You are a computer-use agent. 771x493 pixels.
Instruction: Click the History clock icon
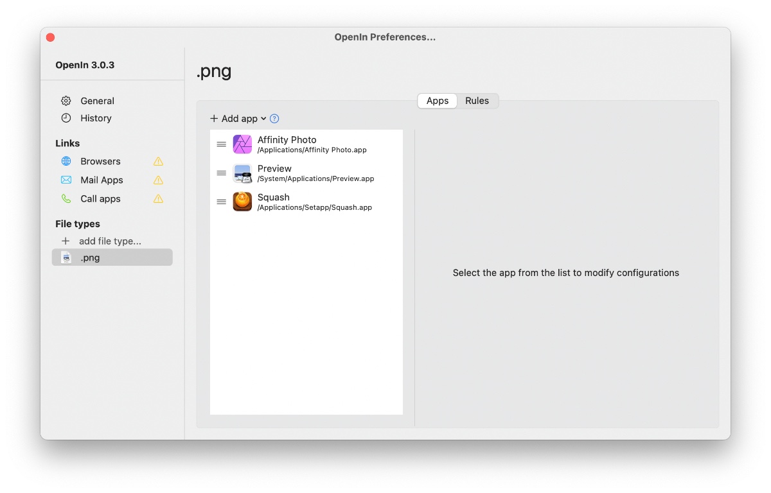pos(66,118)
